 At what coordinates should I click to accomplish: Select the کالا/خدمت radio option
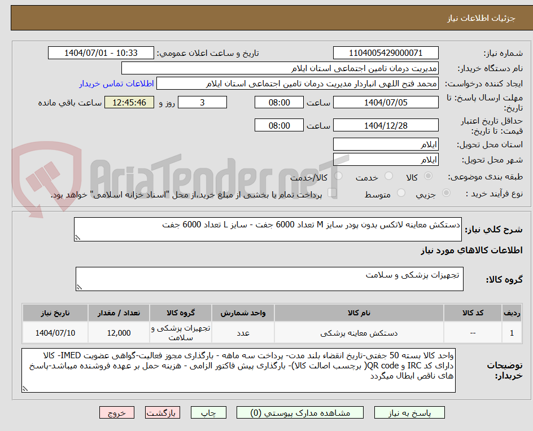[x=338, y=175]
